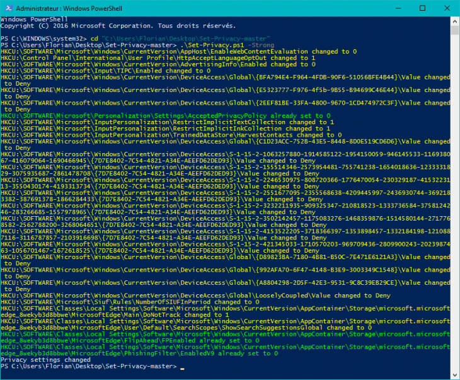Click the LooselyCoupled\Value changed to Deny line
The height and width of the screenshot is (380, 460).
(x=196, y=296)
